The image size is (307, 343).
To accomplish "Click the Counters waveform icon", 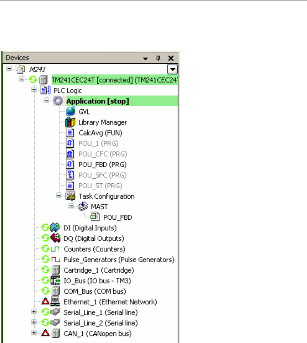I will pyautogui.click(x=55, y=249).
